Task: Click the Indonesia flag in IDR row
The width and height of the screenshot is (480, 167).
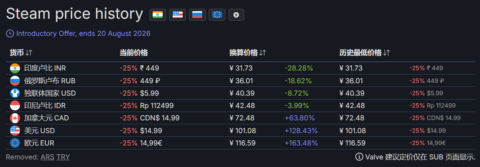Action: coord(15,106)
